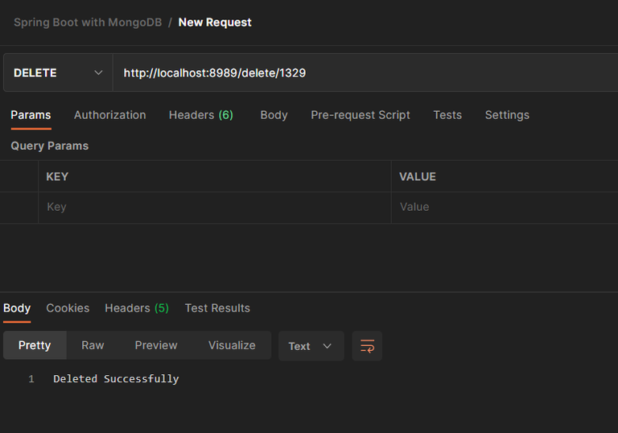Click the Deleted Successfully response text
The image size is (618, 433).
(x=116, y=379)
